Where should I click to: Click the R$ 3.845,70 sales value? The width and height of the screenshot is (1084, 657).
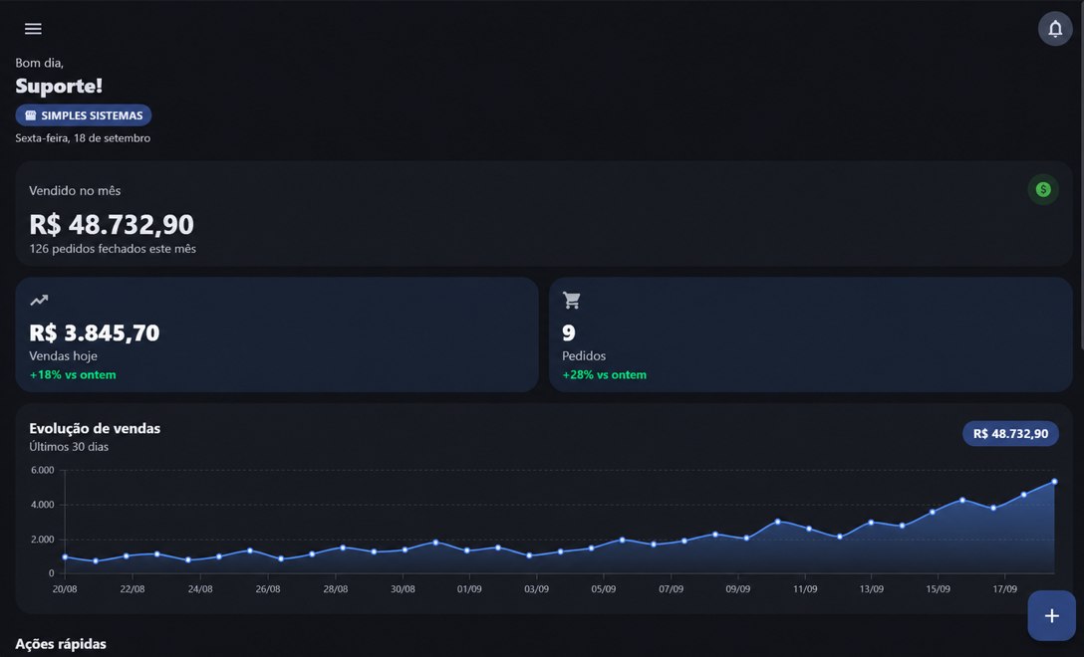click(x=94, y=333)
